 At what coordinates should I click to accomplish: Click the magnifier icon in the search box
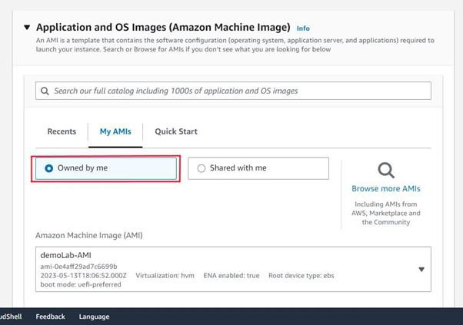tap(45, 91)
